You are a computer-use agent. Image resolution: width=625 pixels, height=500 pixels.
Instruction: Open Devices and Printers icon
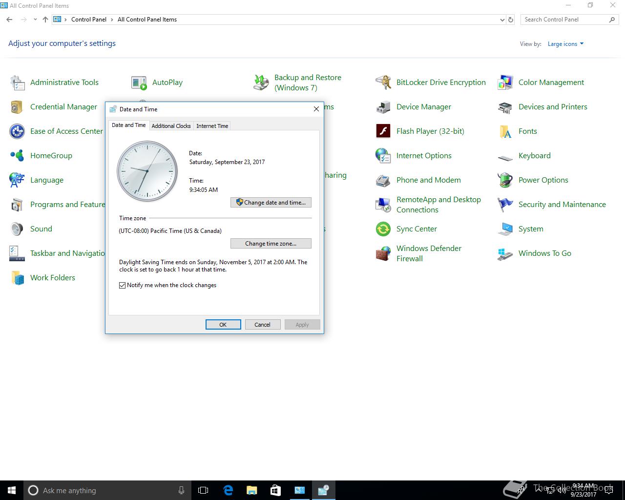tap(505, 107)
